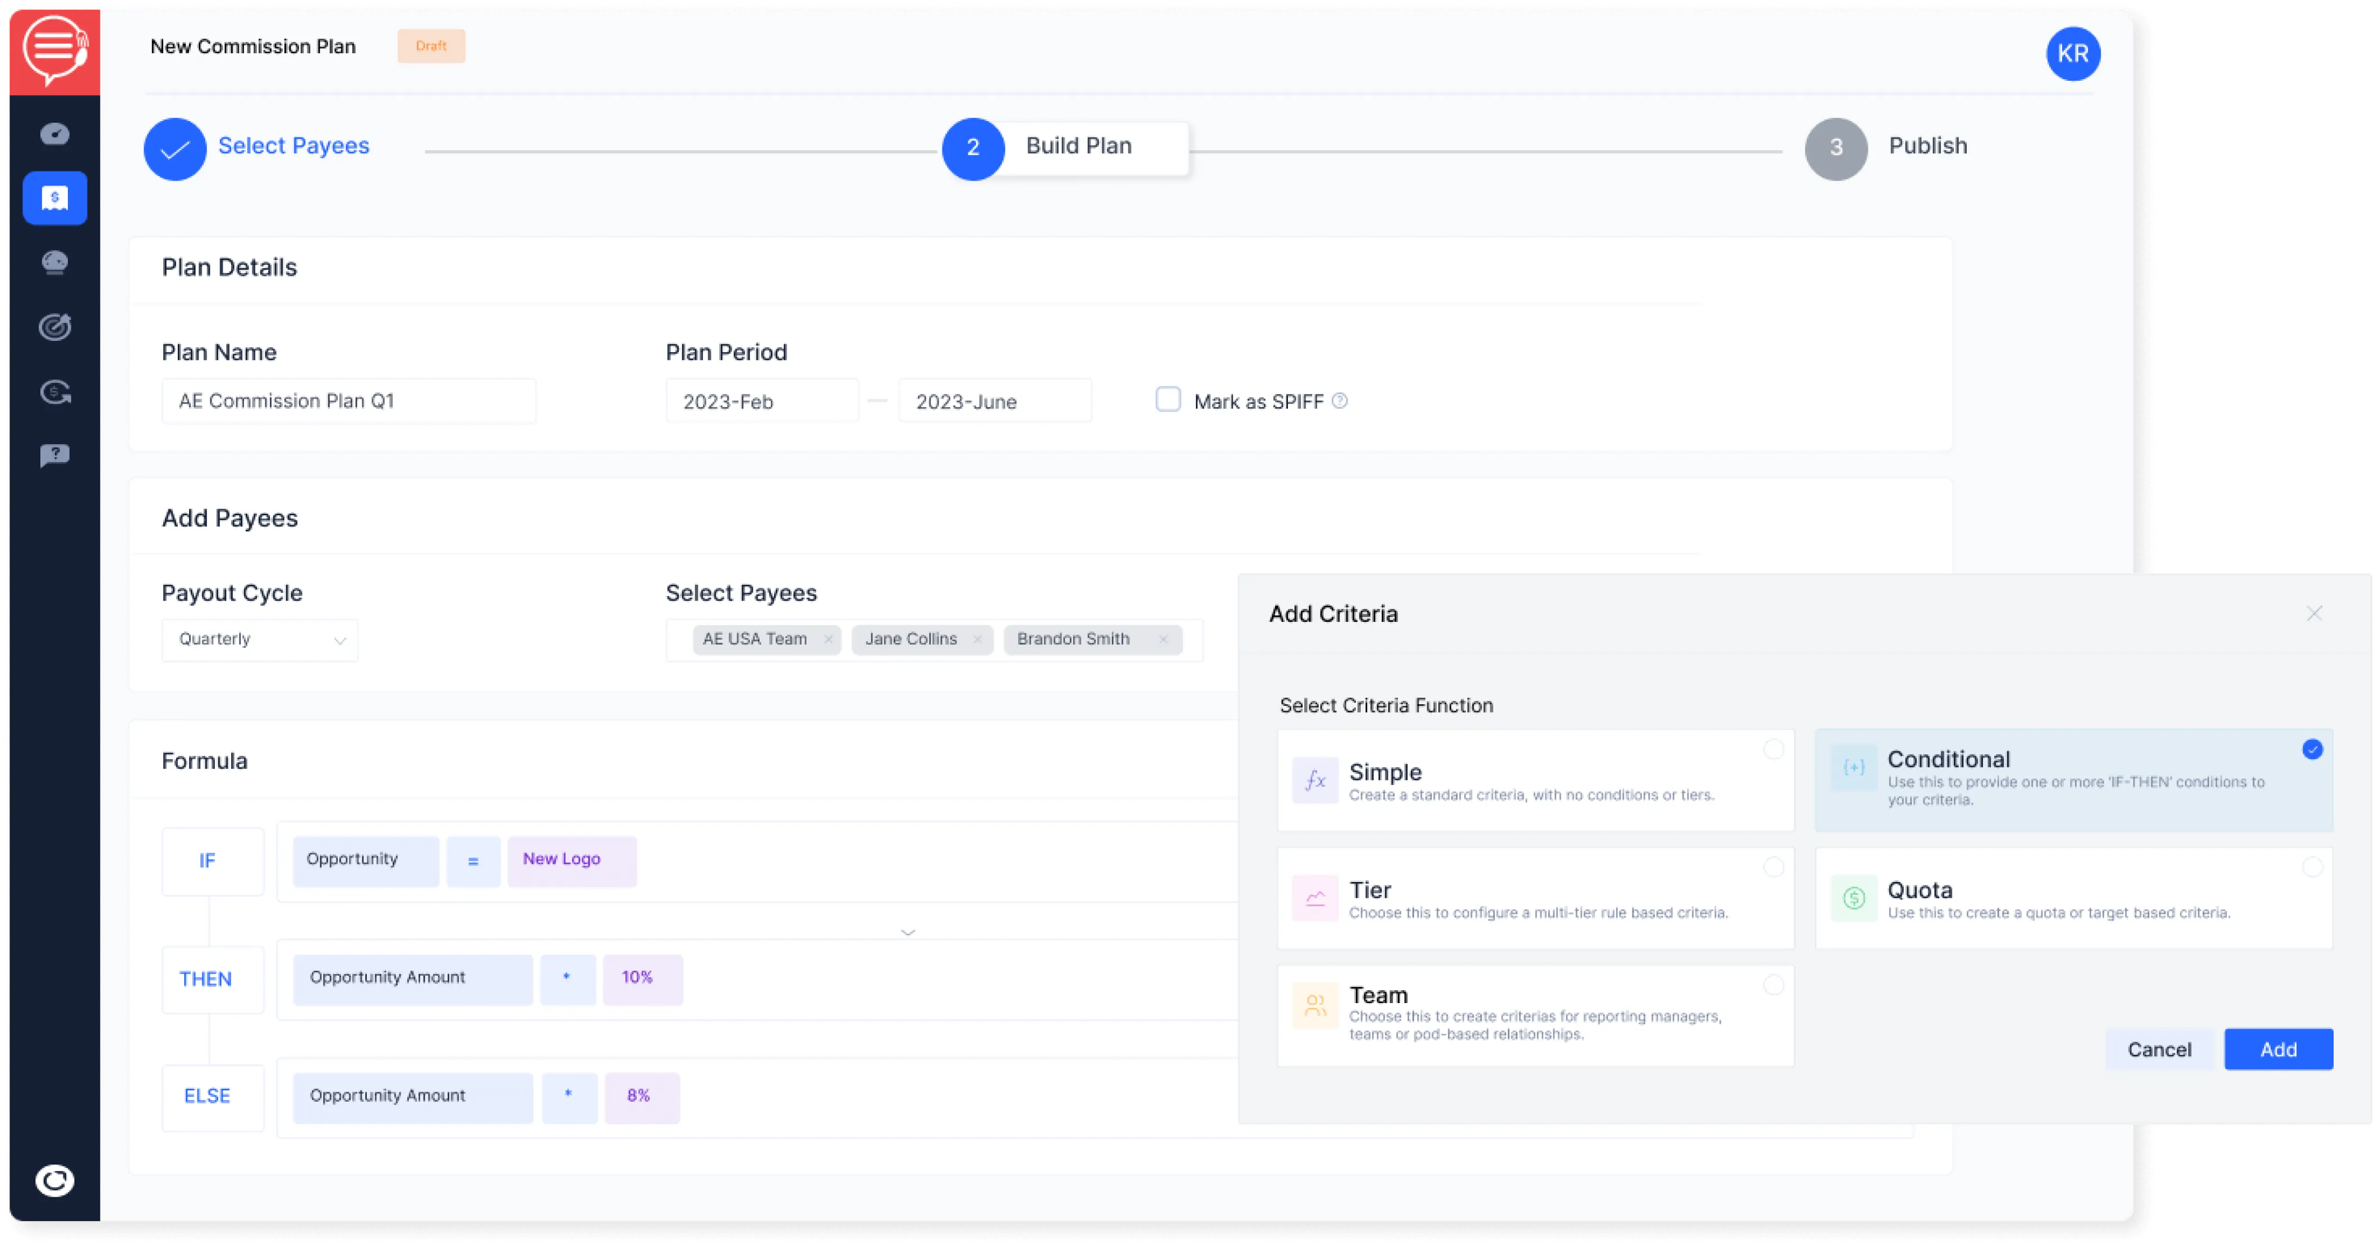Screen dimensions: 2374x1247
Task: Choose the Tier criteria radio option
Action: (x=1773, y=867)
